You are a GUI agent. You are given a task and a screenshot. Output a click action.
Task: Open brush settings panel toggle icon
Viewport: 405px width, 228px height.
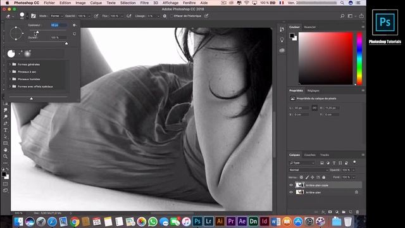tap(34, 16)
